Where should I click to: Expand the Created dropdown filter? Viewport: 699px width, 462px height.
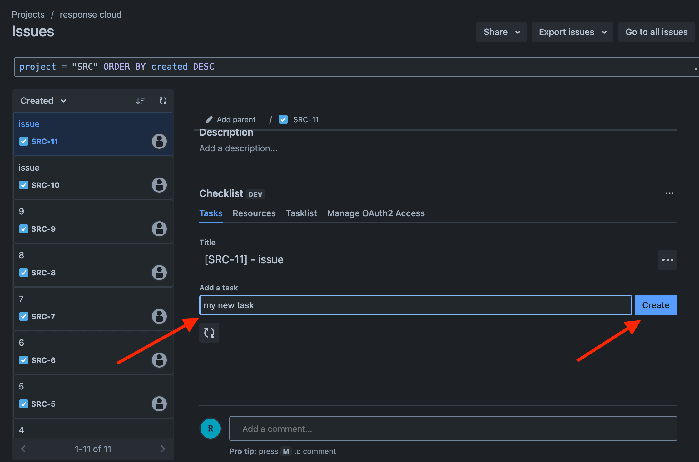43,101
